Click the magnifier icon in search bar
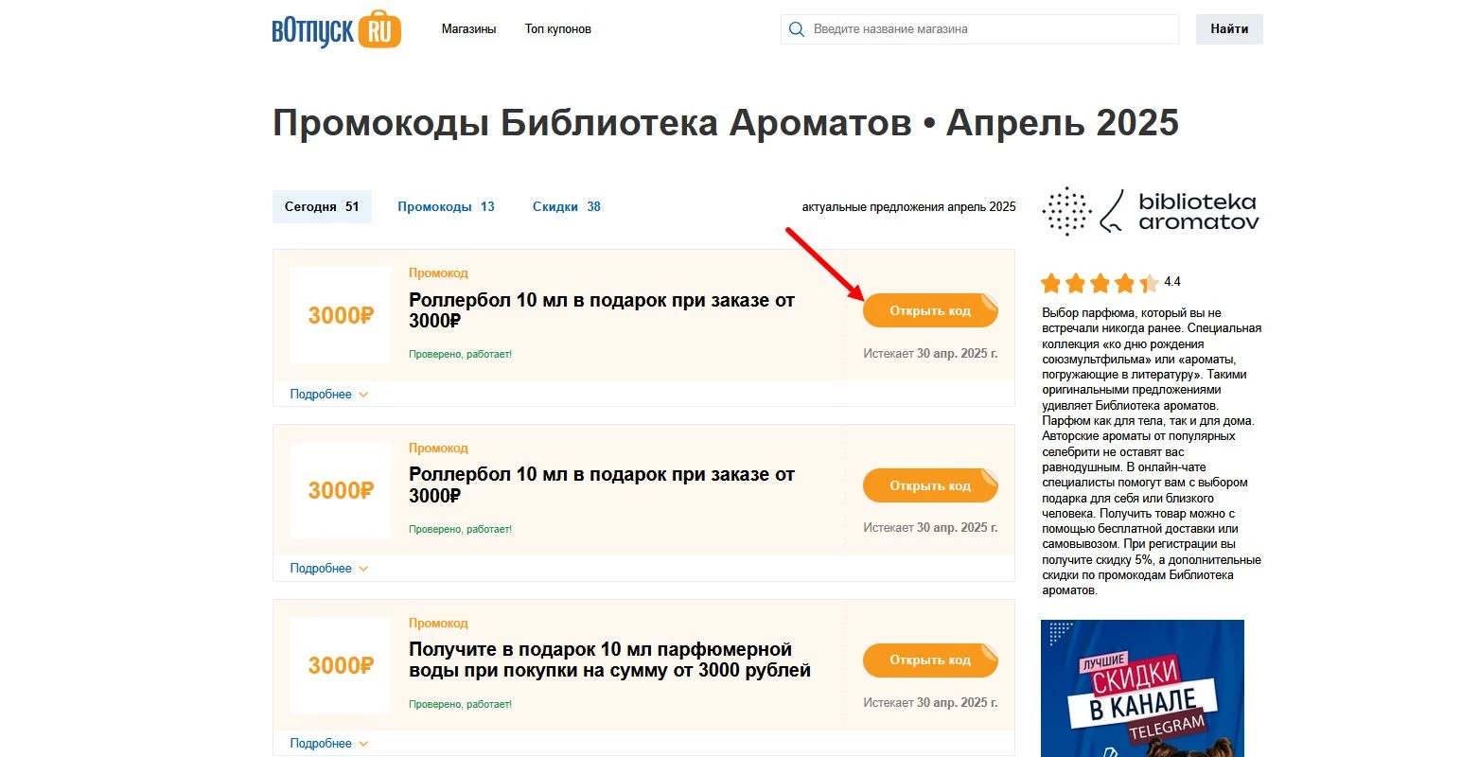Image resolution: width=1479 pixels, height=757 pixels. click(796, 29)
